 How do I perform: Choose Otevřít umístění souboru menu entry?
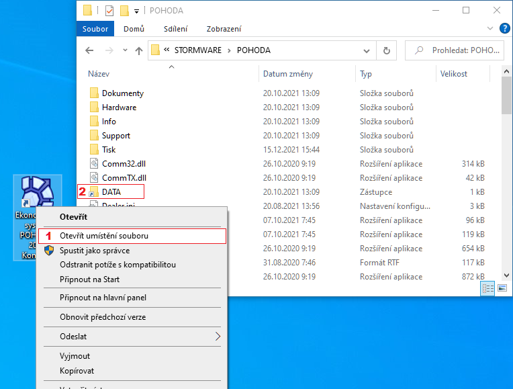pyautogui.click(x=132, y=236)
